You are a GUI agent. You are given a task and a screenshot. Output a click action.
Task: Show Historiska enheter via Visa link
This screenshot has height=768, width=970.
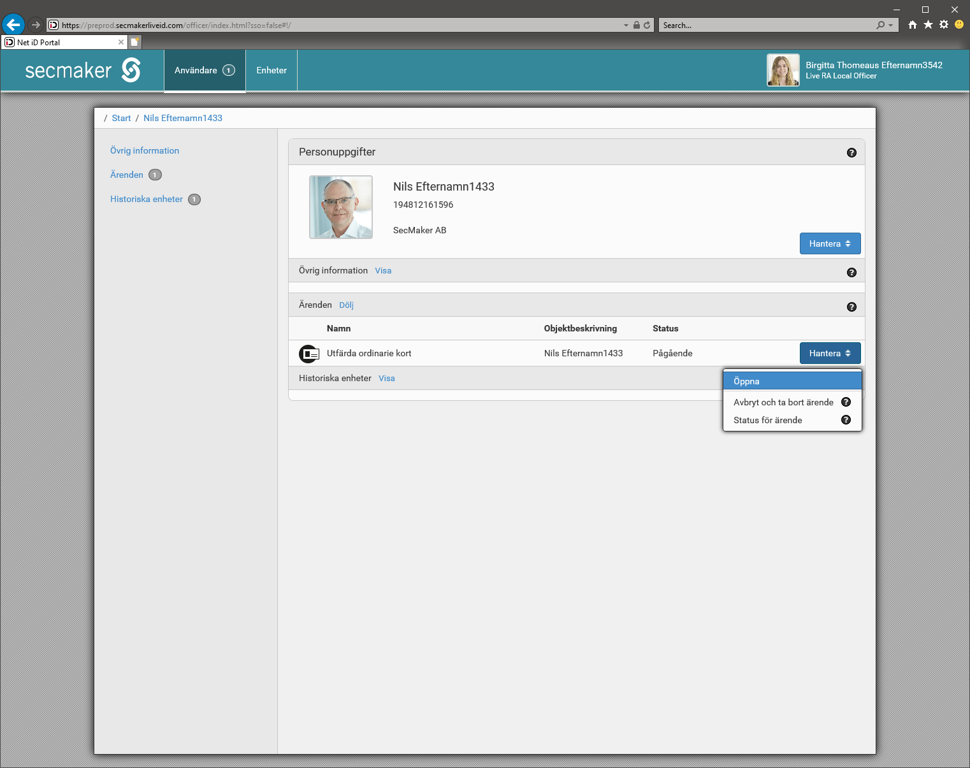coord(386,379)
